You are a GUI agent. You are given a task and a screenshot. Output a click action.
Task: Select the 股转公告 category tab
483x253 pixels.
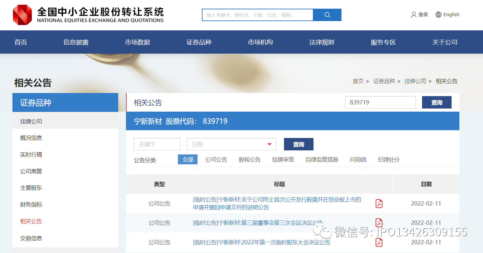[x=249, y=159]
